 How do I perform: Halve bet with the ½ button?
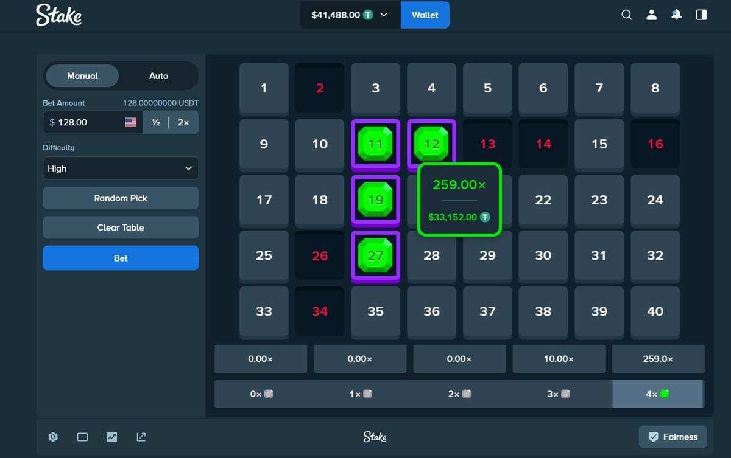pos(156,122)
